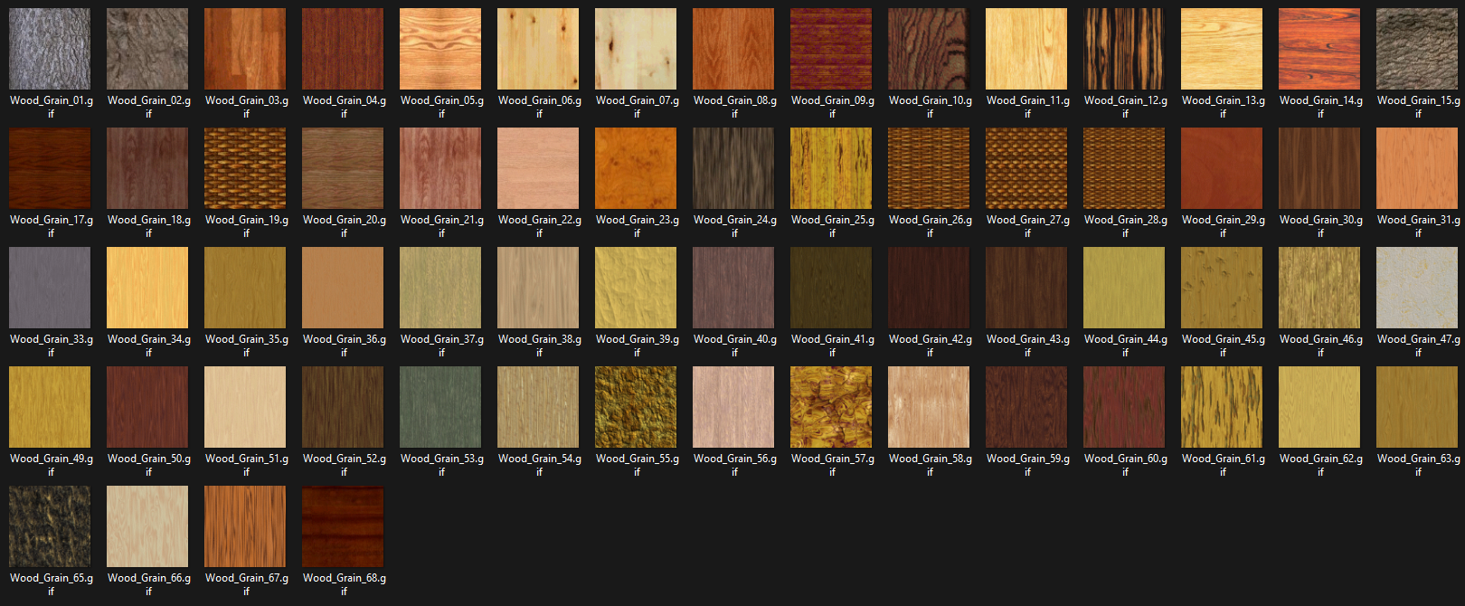
Task: Select the Wood_Grain_01.gif bark thumbnail
Action: point(50,49)
